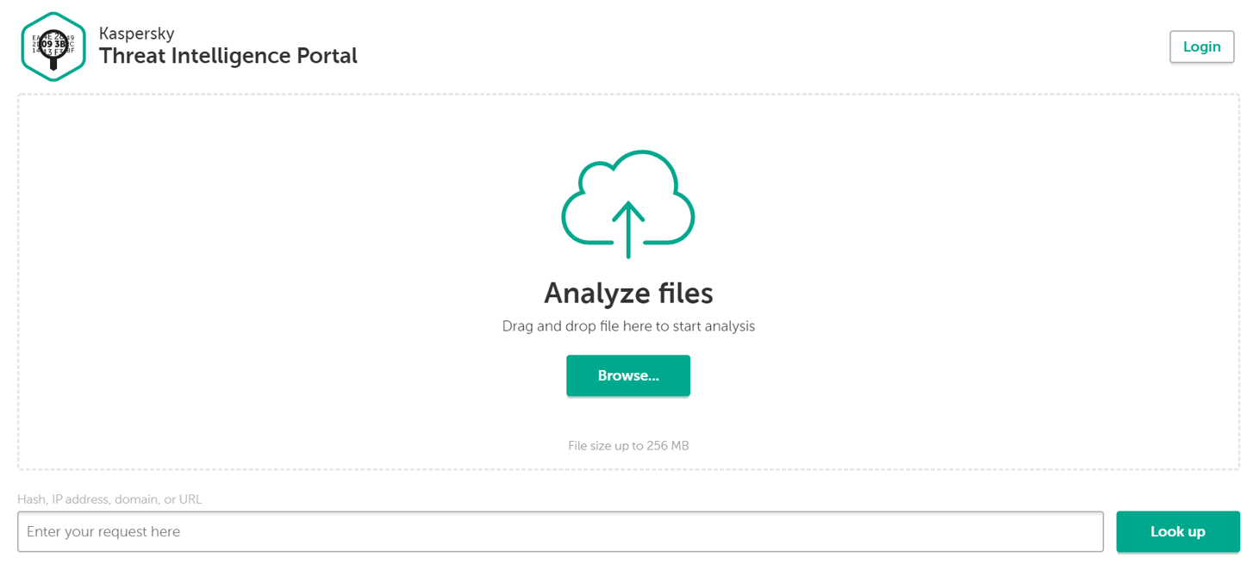The height and width of the screenshot is (576, 1260).
Task: Click the Browse... button
Action: 628,375
